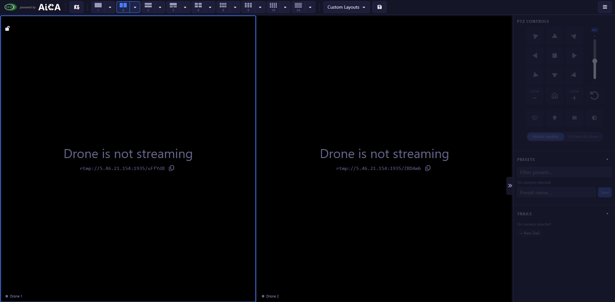The width and height of the screenshot is (615, 302).
Task: Toggle the light bulb control
Action: (x=554, y=118)
